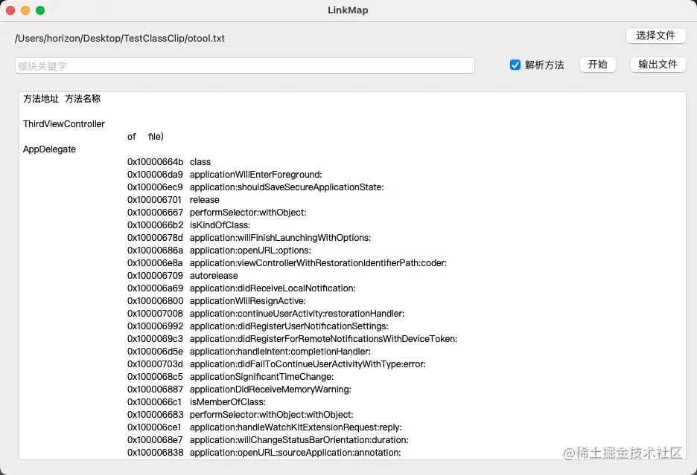This screenshot has height=475, width=697.
Task: Select the isKindOfClass: method row
Action: (x=189, y=225)
